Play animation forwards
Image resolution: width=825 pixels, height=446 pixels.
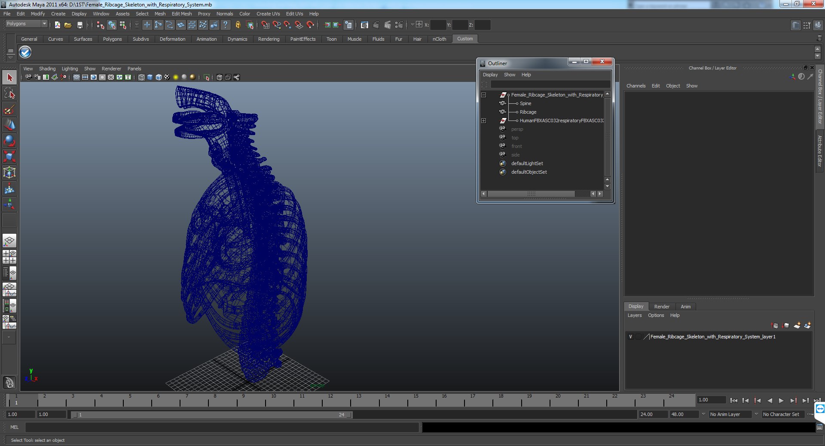(x=781, y=401)
